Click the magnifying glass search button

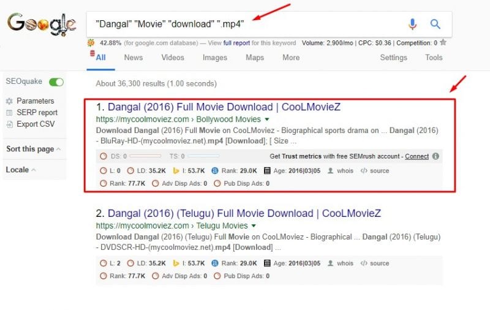(435, 24)
